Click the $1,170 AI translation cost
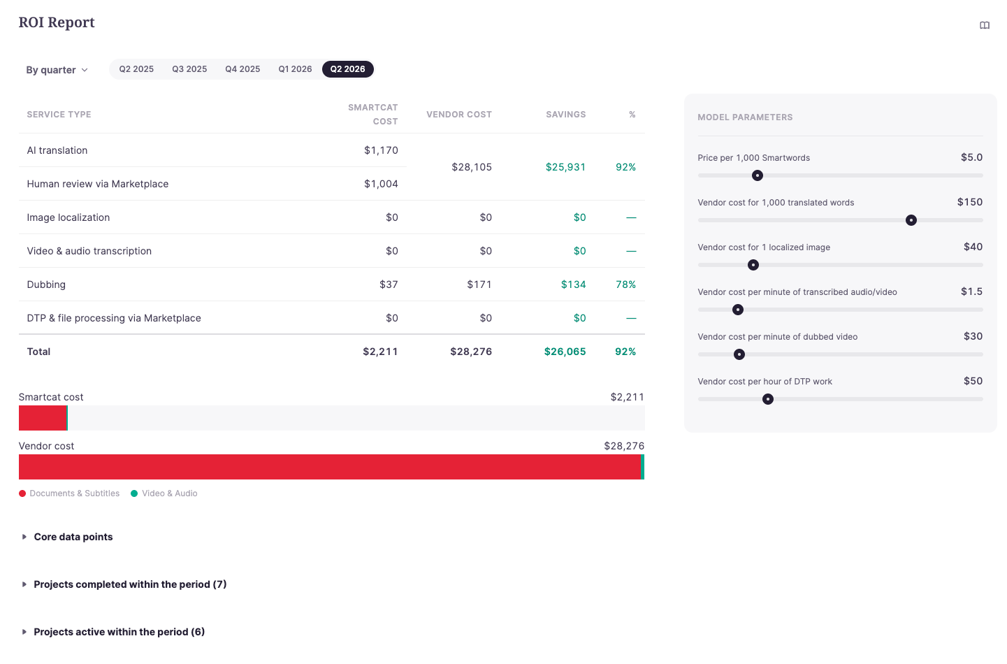 381,150
